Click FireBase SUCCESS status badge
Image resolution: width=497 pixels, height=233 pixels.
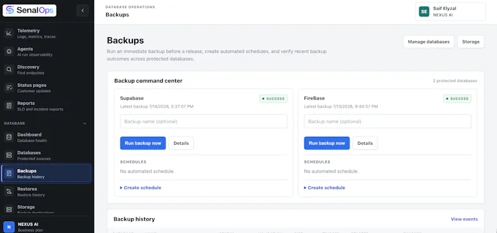click(x=457, y=99)
